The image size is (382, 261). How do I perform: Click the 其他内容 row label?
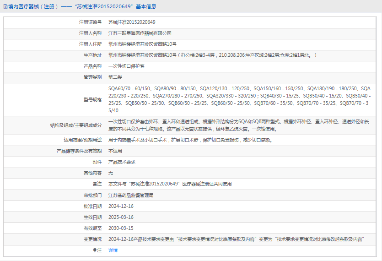[92, 173]
